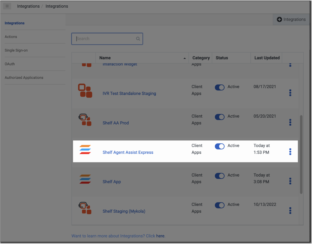Click the search magnifier icon
The width and height of the screenshot is (313, 244).
138,39
